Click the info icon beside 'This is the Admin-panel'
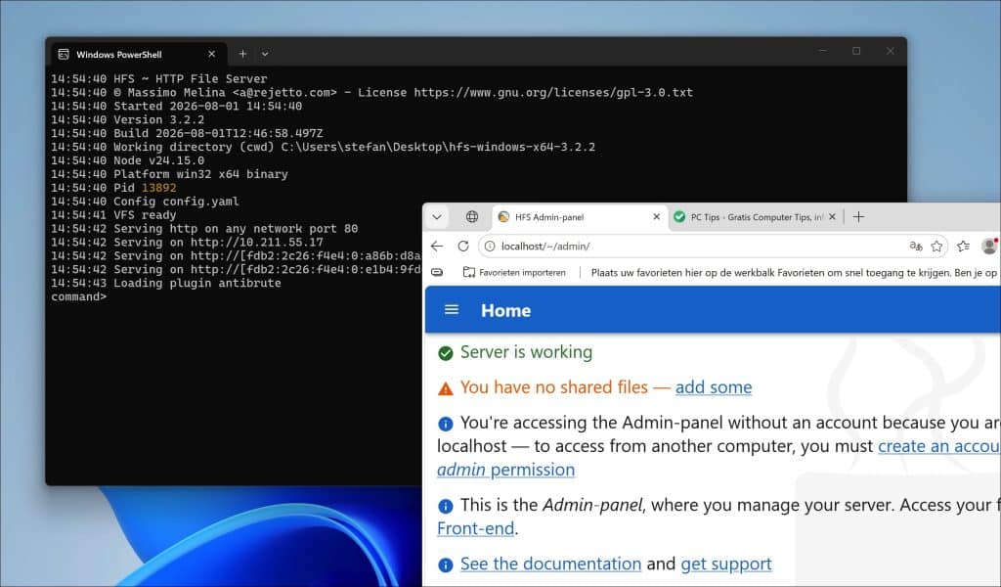 click(446, 507)
